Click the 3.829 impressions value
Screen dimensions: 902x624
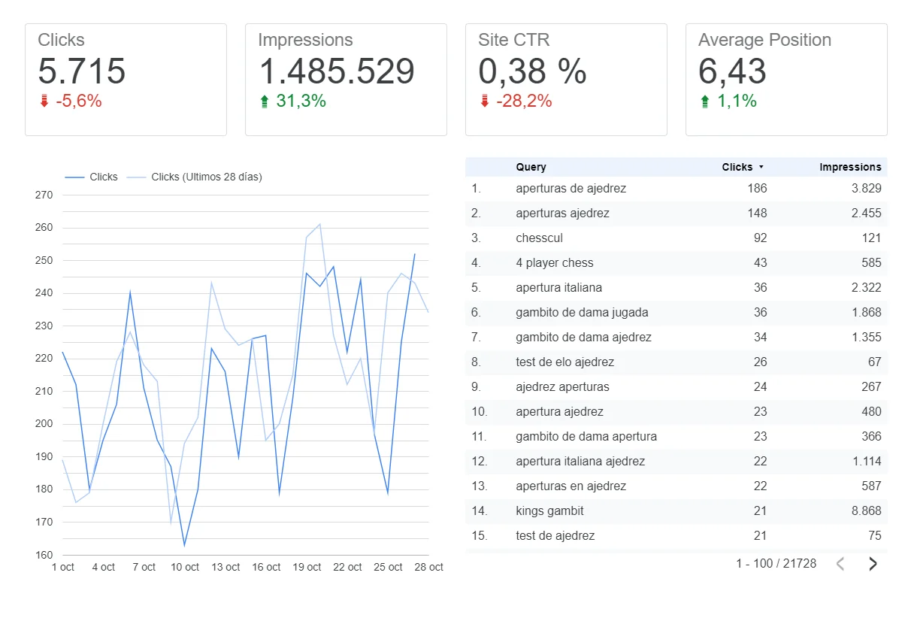pyautogui.click(x=866, y=189)
